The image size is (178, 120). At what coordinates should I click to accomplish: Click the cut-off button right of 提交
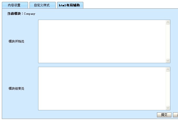pos(176,115)
